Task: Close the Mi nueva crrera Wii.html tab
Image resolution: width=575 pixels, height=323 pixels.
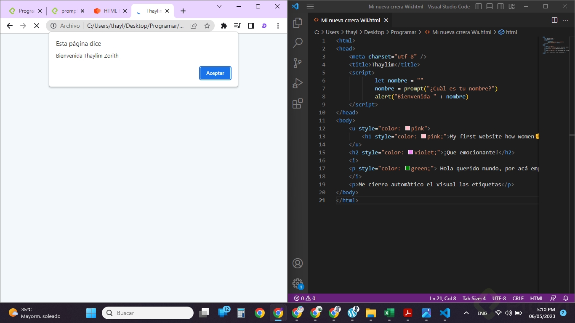Action: coord(386,20)
